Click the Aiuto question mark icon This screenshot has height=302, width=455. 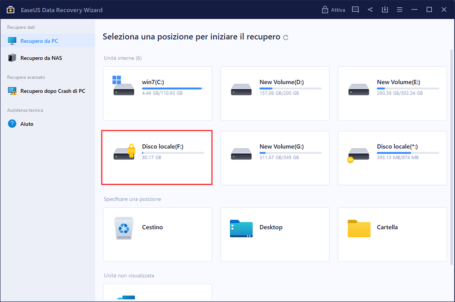(x=12, y=124)
